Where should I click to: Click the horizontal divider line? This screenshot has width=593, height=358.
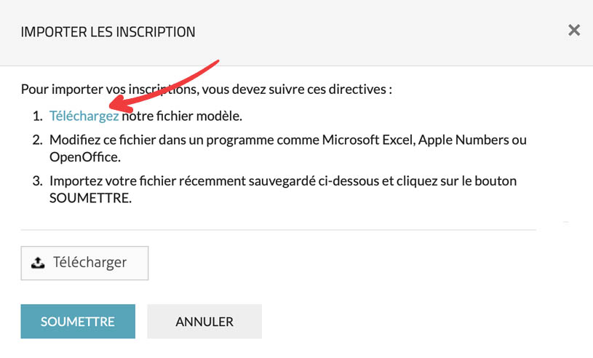[278, 230]
